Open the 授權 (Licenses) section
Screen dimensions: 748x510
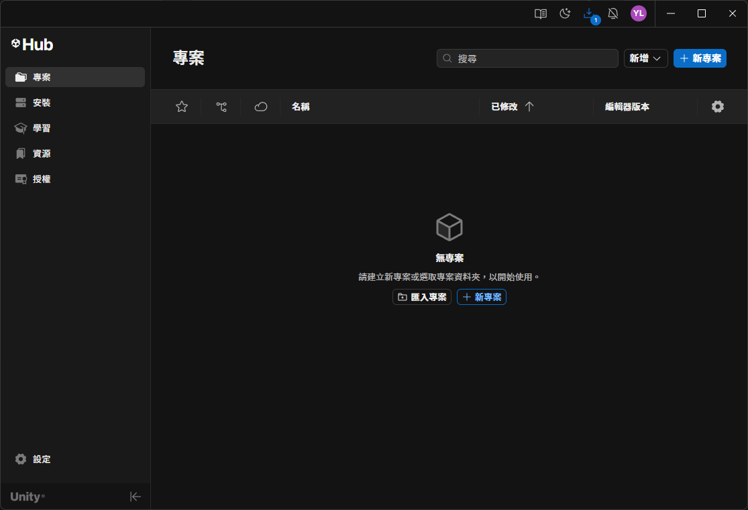pyautogui.click(x=42, y=178)
